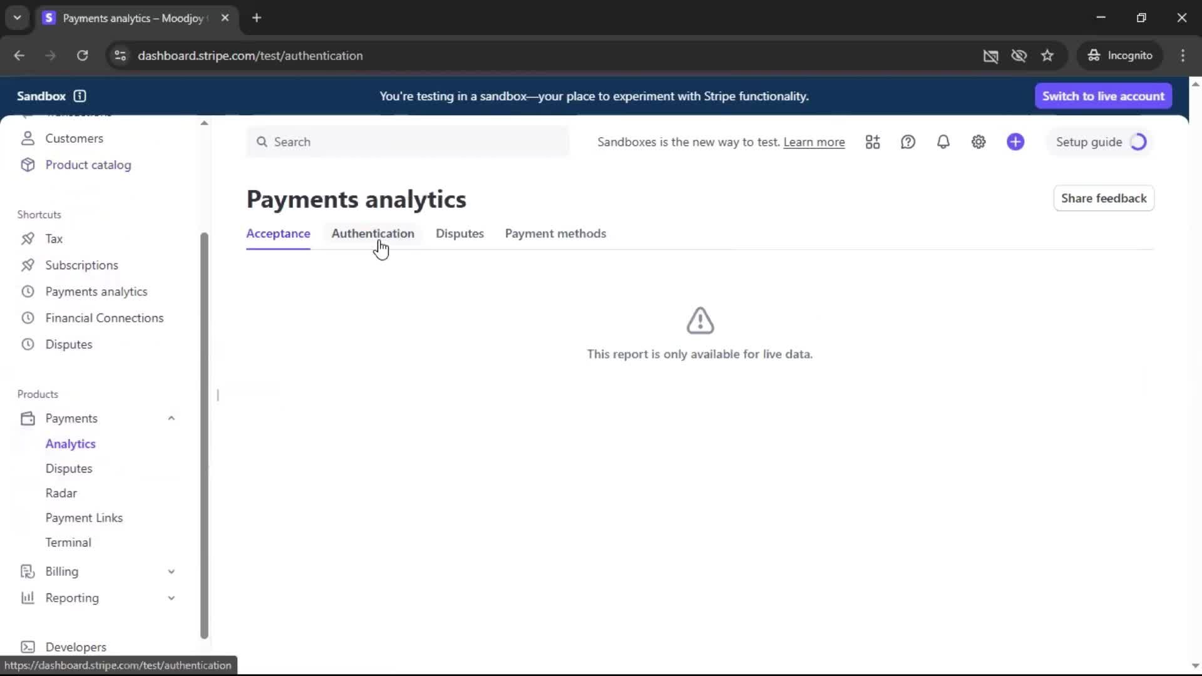1202x676 pixels.
Task: Click the apps grid plus icon
Action: pyautogui.click(x=873, y=142)
